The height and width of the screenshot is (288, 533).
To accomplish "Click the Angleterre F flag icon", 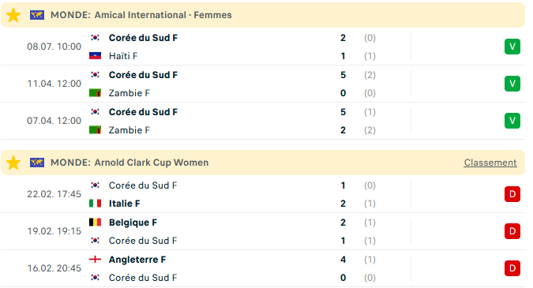I will point(96,260).
